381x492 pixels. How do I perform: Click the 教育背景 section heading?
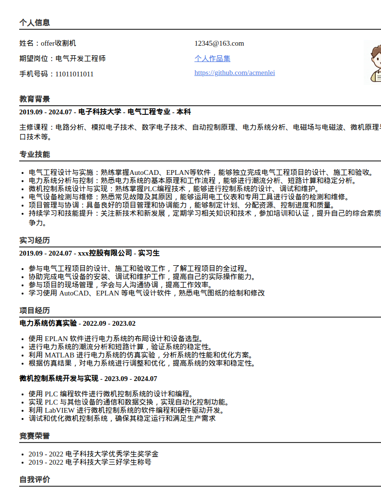click(35, 99)
